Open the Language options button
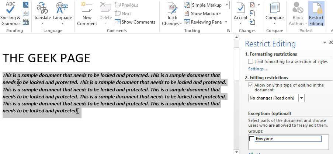Viewport: 333px width, 154px height. pyautogui.click(x=62, y=14)
